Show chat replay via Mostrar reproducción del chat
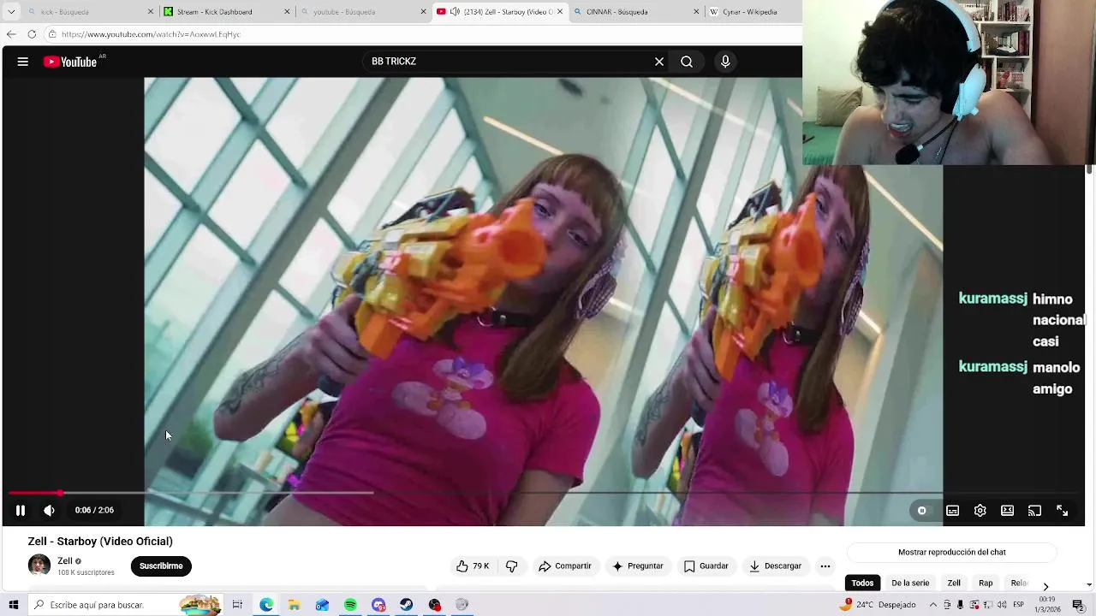 [x=952, y=552]
